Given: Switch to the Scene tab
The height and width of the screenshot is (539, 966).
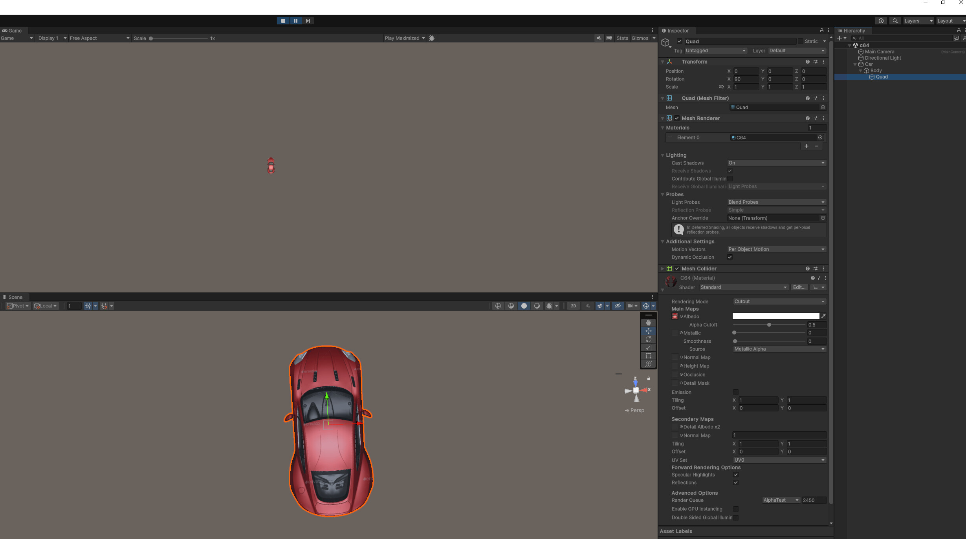Looking at the screenshot, I should pyautogui.click(x=14, y=297).
